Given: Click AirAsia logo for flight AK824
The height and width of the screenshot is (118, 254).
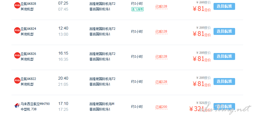Looking at the screenshot, I should pyautogui.click(x=17, y=30).
